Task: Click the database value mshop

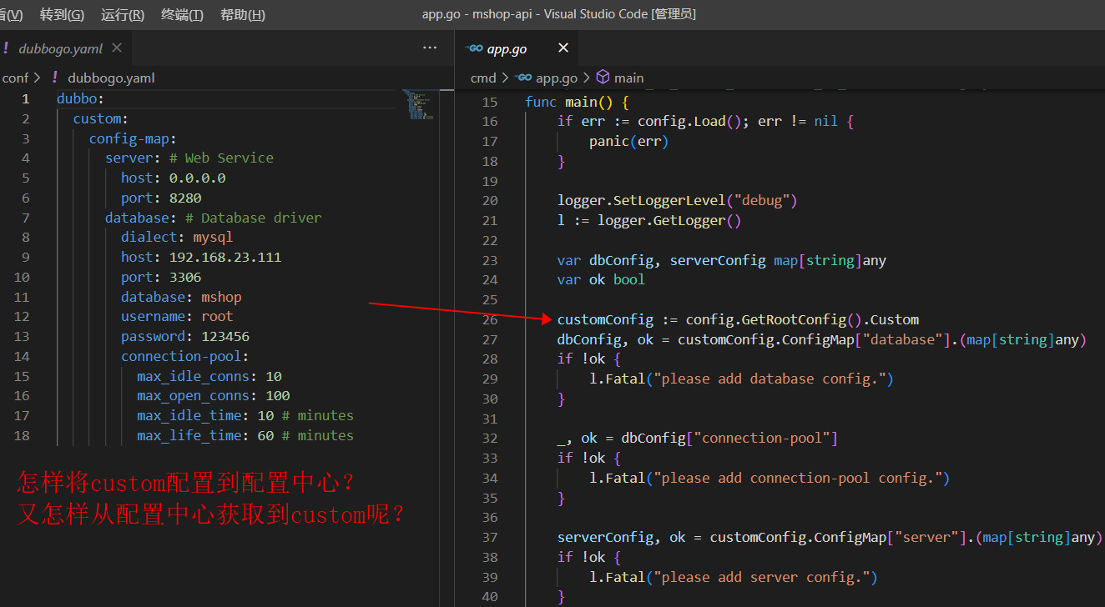Action: coord(221,297)
